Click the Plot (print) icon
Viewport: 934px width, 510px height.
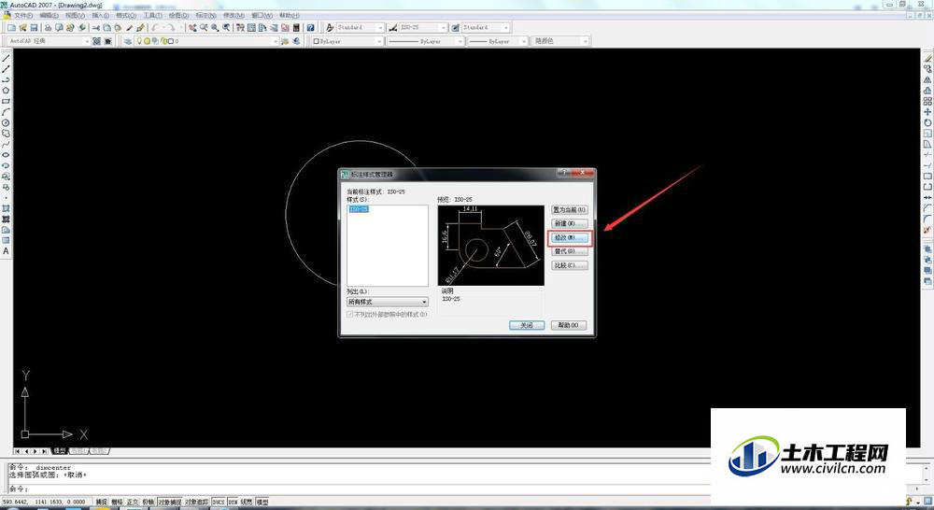coord(48,27)
